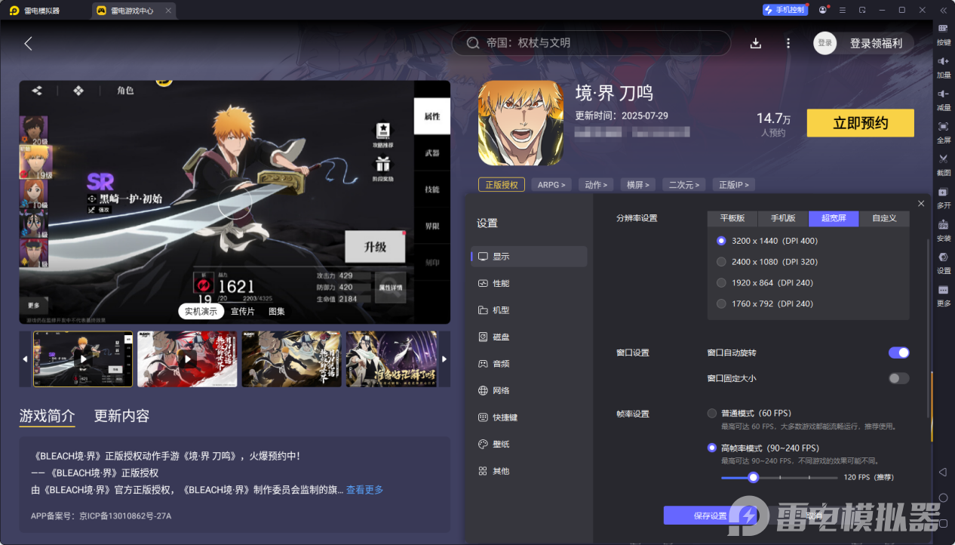
Task: Click the Android home circle button
Action: pos(943,498)
